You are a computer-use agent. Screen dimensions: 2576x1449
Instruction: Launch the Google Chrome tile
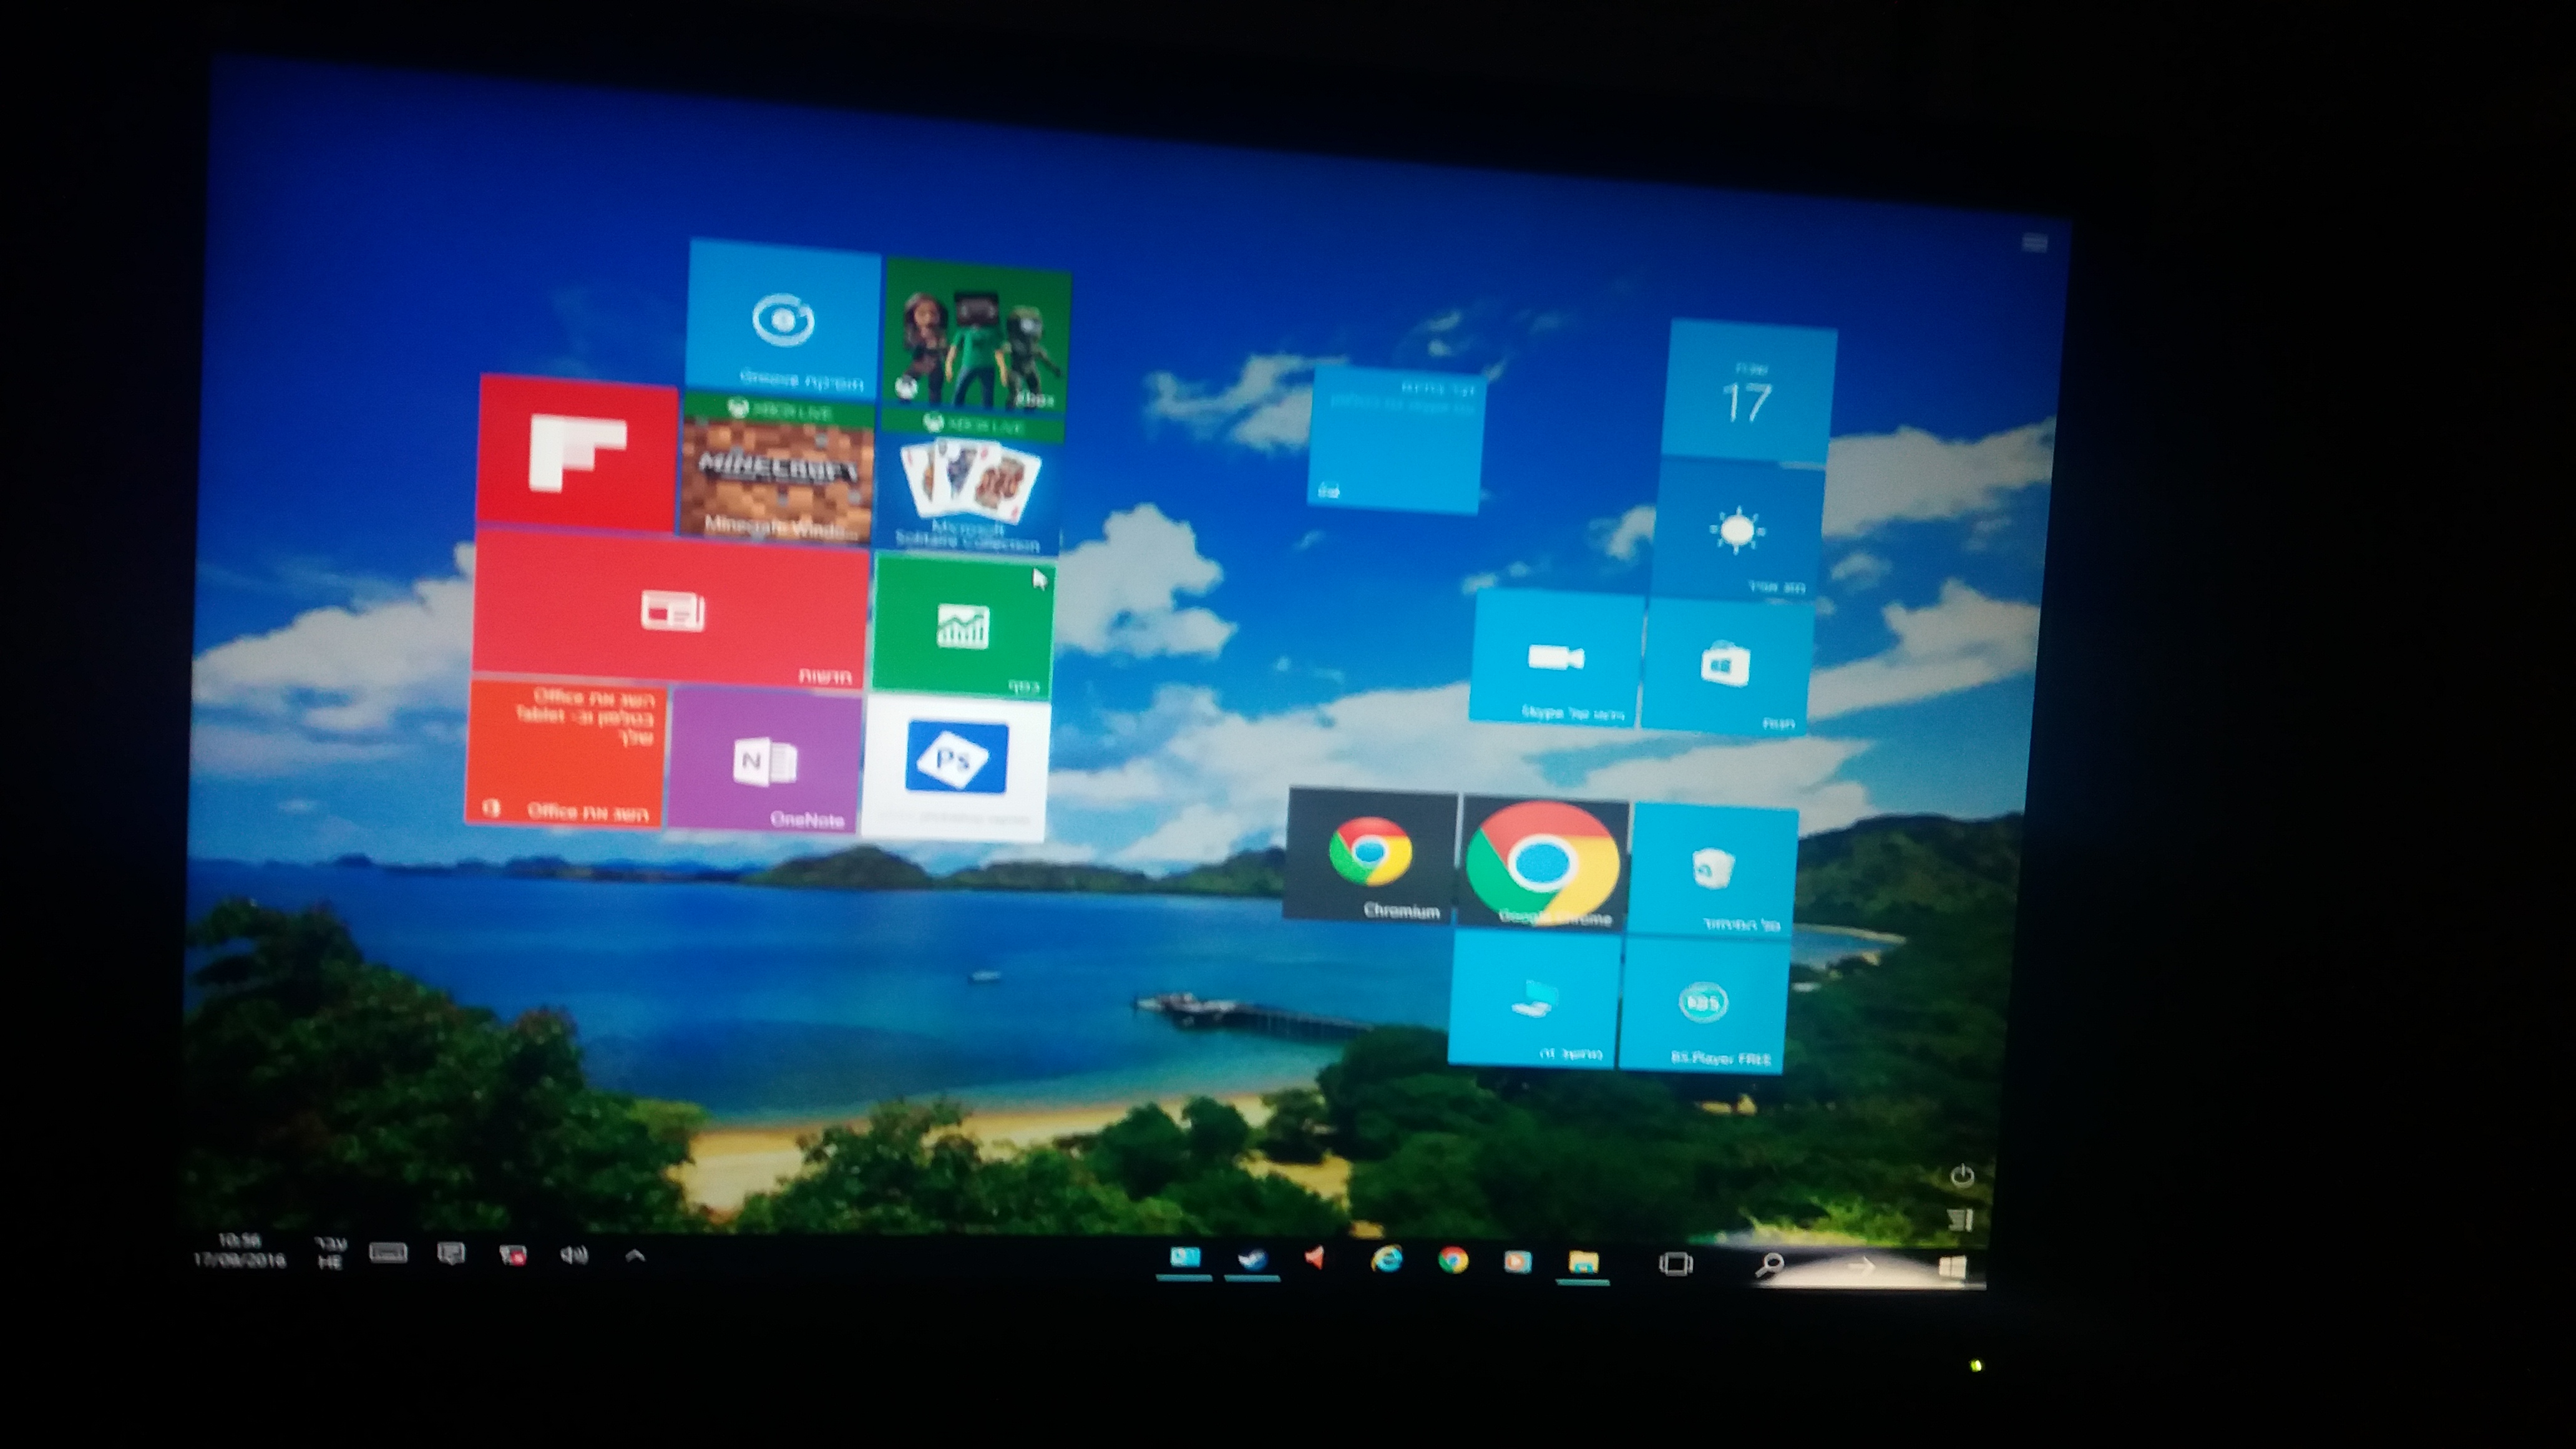click(1543, 863)
